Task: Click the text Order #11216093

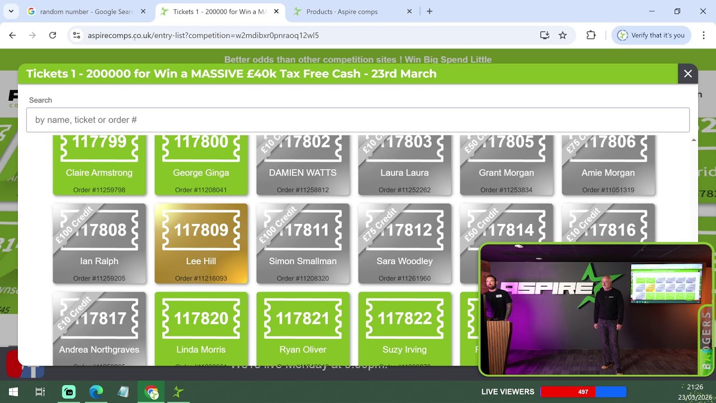Action: [x=201, y=278]
